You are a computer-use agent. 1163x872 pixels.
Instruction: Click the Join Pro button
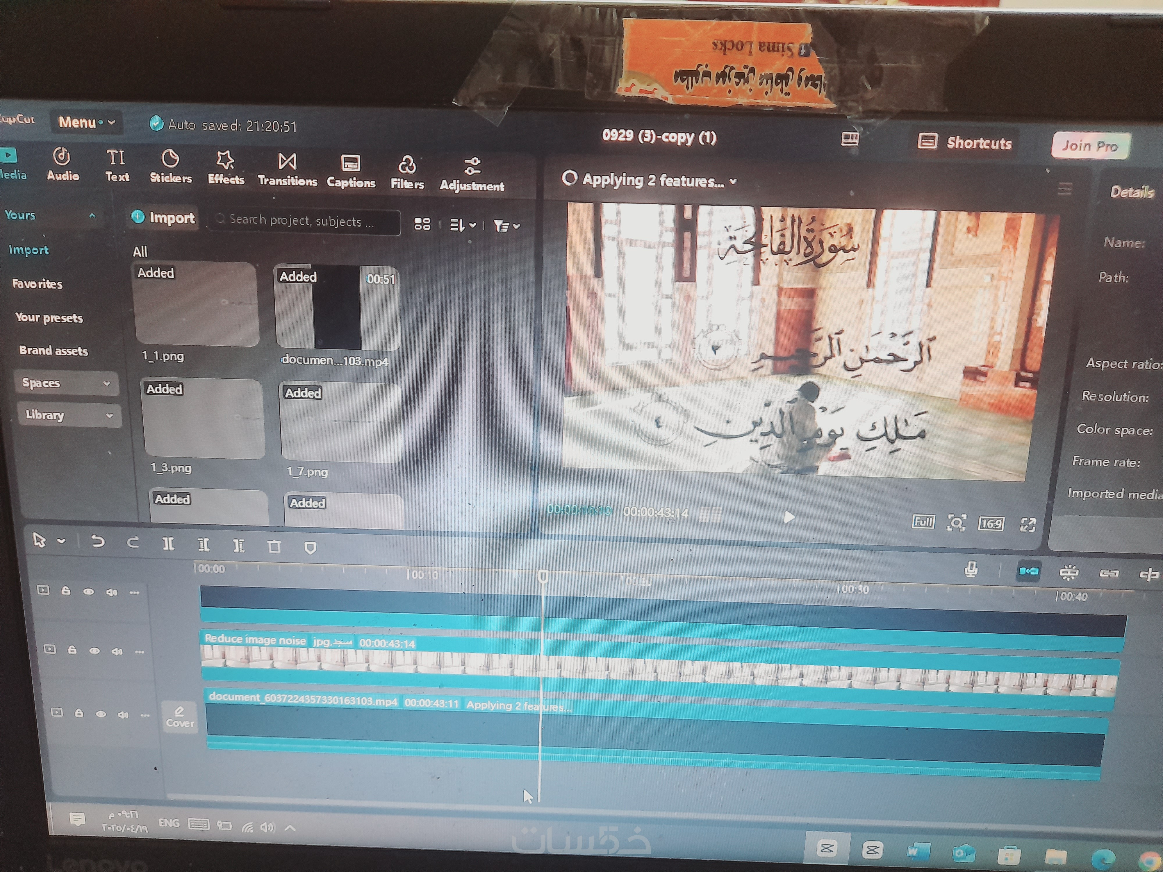[x=1089, y=146]
